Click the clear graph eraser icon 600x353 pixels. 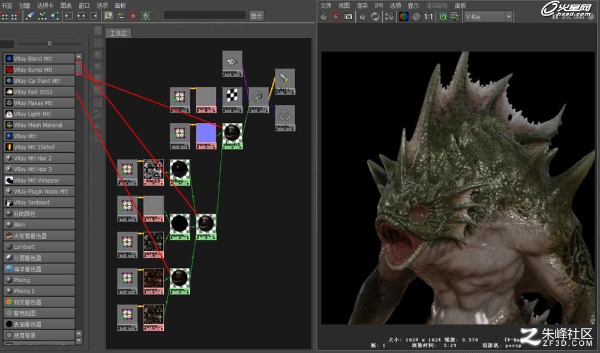(29, 16)
